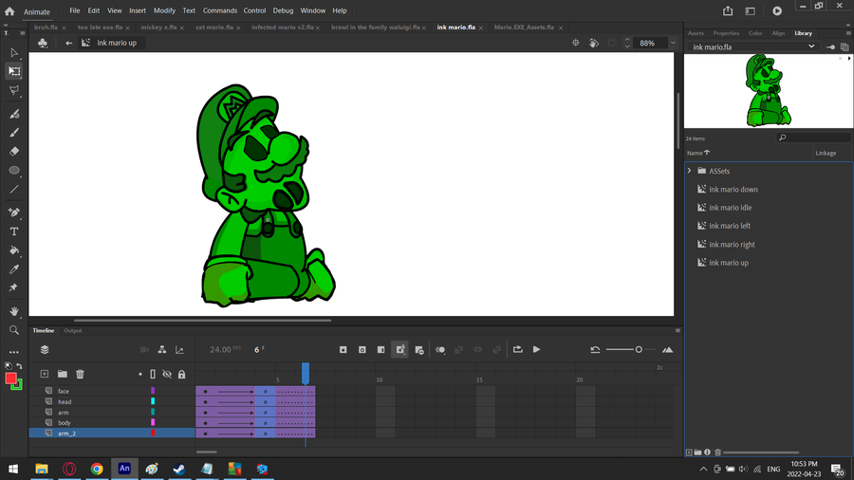Click the Auto Keyframe button

[x=400, y=349]
